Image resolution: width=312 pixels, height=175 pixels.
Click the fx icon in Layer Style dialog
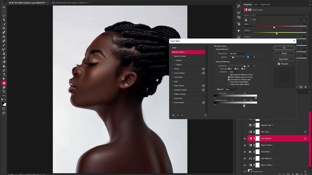(174, 115)
